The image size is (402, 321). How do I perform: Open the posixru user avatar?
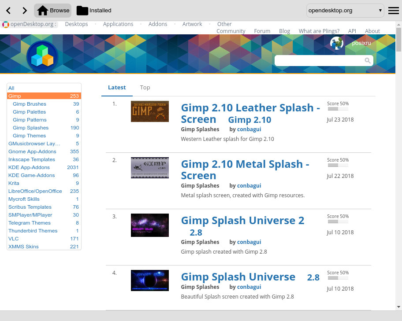pyautogui.click(x=337, y=43)
